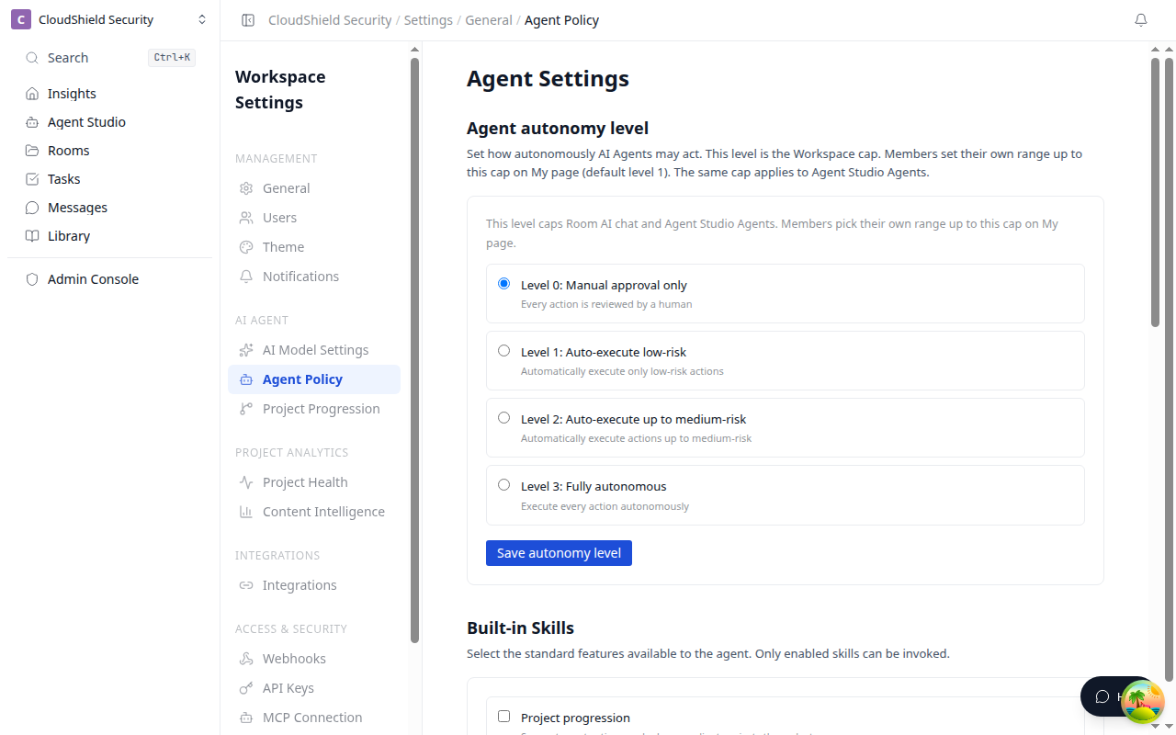1176x735 pixels.
Task: Click the Project Progression branch icon
Action: pos(246,409)
